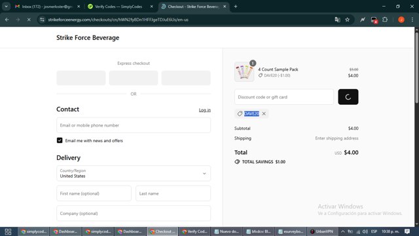This screenshot has width=419, height=236.
Task: Open the extension icon with red badge
Action: click(x=374, y=20)
